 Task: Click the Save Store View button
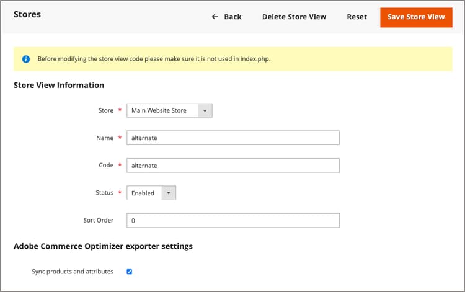tap(416, 17)
